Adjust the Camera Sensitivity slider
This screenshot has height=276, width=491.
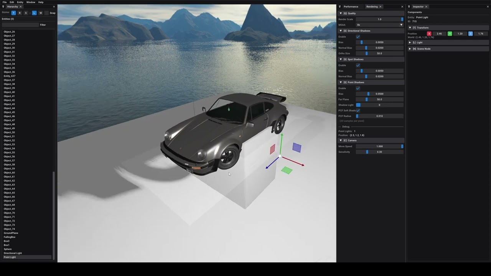(380, 152)
